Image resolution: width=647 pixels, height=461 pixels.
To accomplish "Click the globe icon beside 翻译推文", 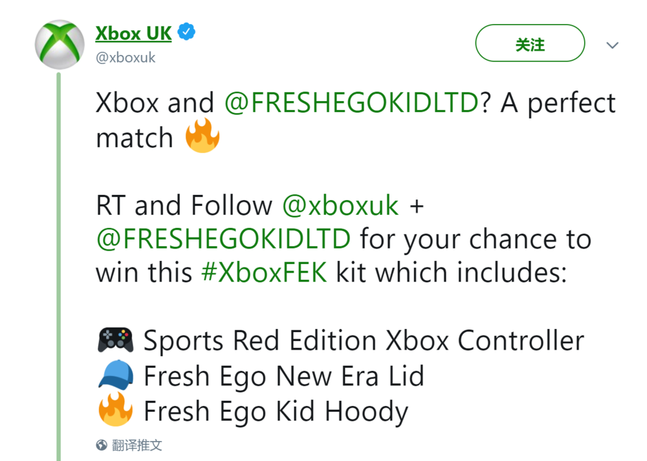I will coord(101,445).
